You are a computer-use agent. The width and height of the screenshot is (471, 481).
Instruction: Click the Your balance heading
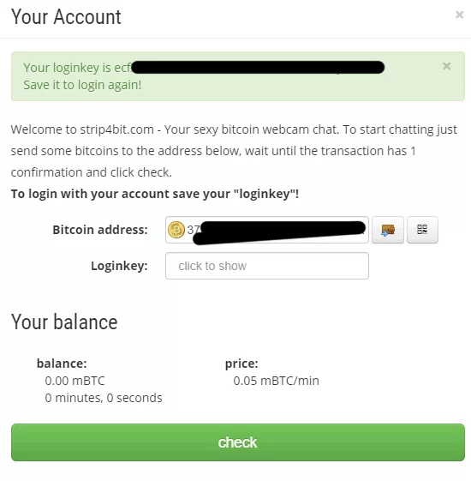(x=64, y=322)
